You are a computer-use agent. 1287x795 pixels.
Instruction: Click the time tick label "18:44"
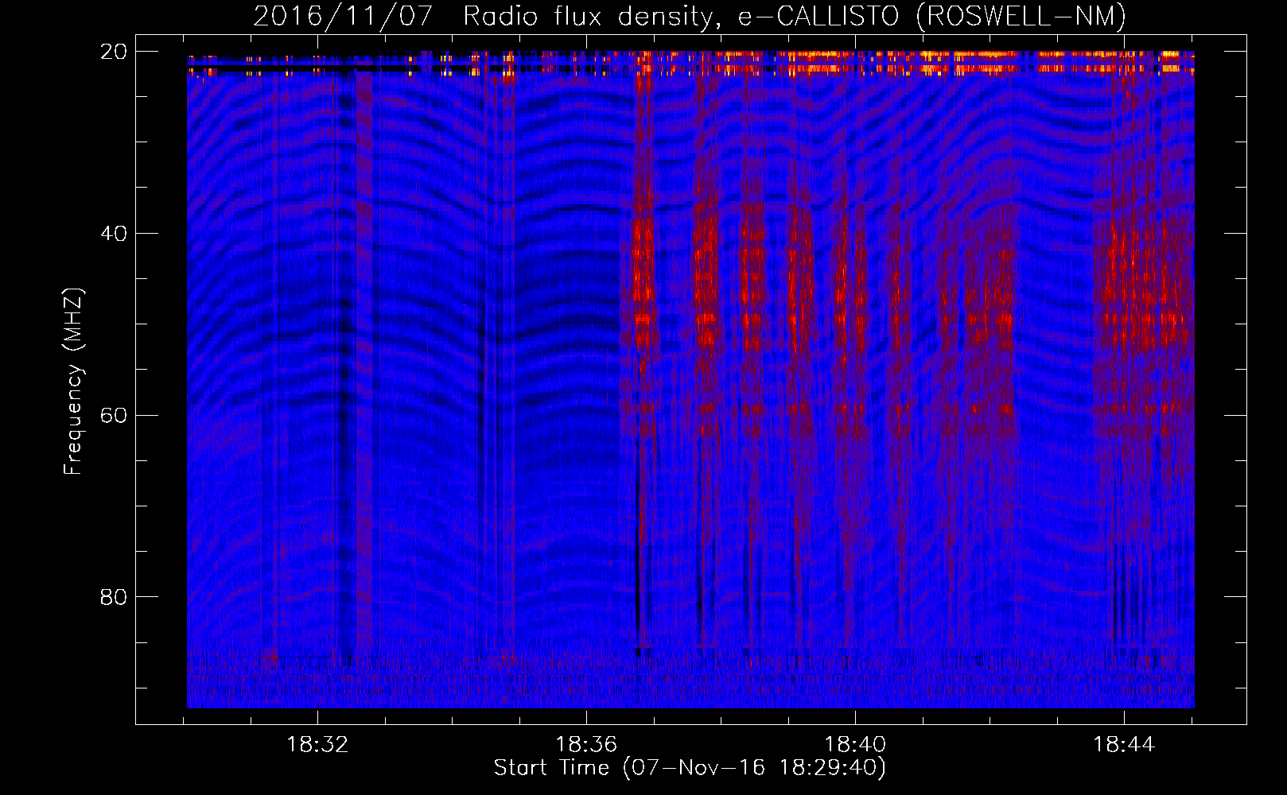[x=1124, y=745]
